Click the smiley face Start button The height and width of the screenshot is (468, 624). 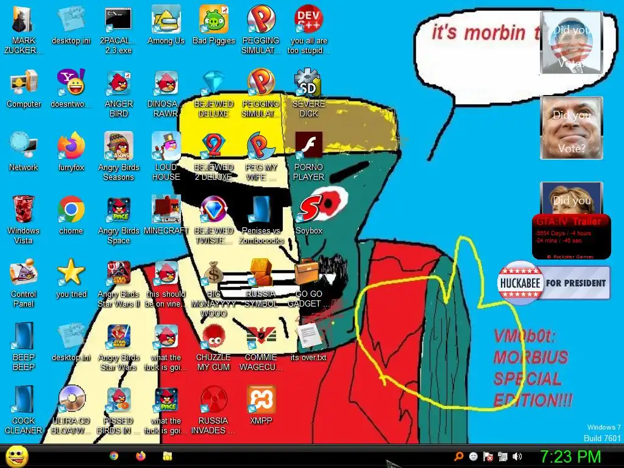[x=16, y=456]
